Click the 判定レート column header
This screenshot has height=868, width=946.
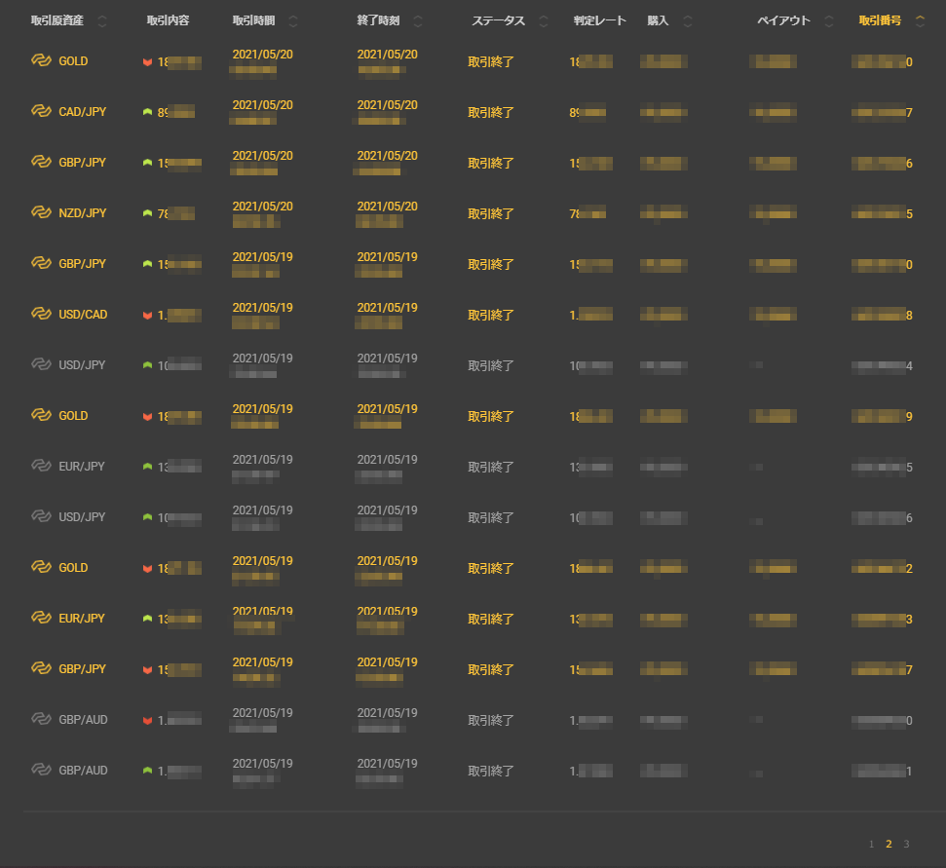[x=600, y=21]
